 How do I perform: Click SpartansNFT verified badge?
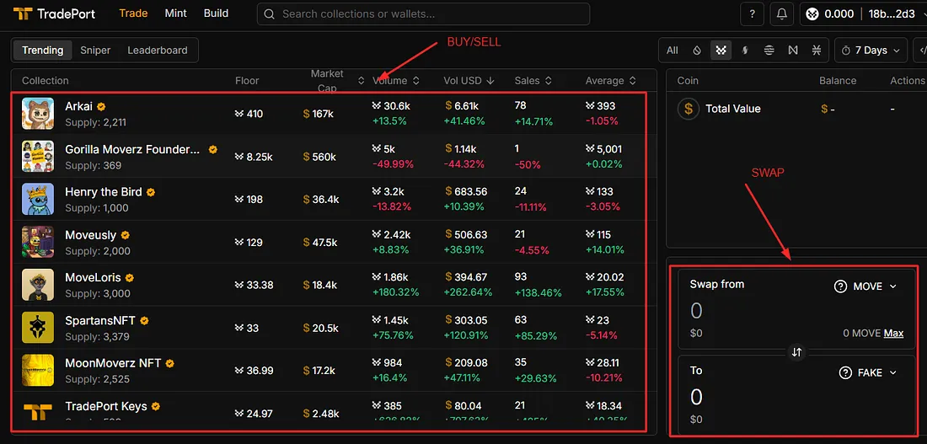144,320
